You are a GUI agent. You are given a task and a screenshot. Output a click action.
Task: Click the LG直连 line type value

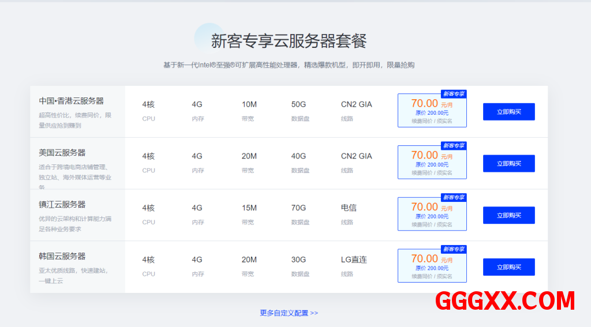coord(354,260)
